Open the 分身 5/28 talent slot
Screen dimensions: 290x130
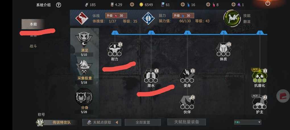point(84,101)
